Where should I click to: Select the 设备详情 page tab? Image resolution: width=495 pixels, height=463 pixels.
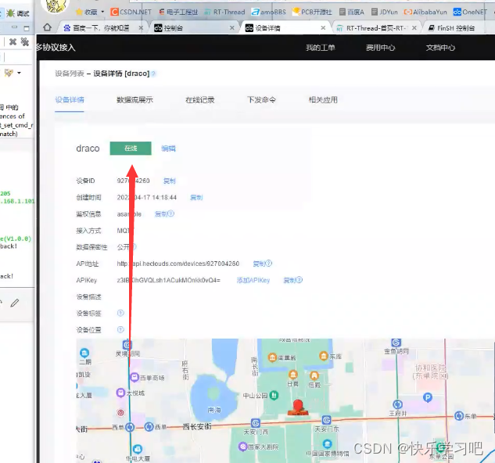click(x=70, y=100)
